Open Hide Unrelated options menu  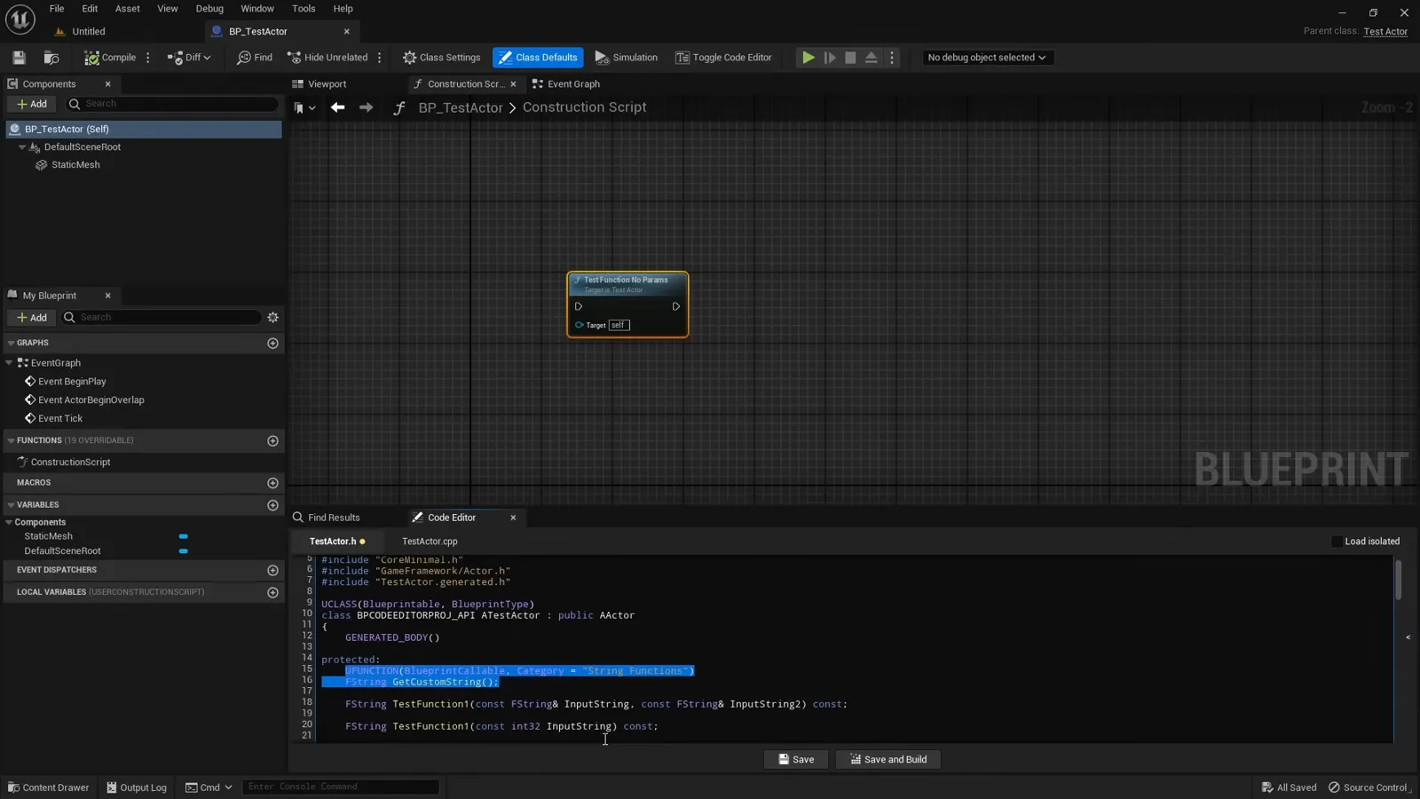pyautogui.click(x=380, y=58)
